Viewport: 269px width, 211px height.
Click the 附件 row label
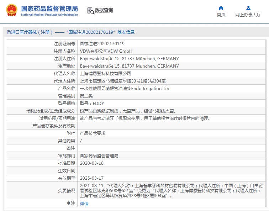(71, 133)
